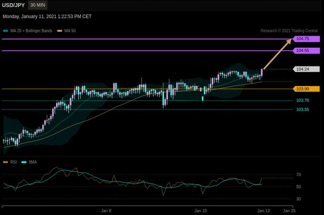324x215 pixels.
Task: Click the 103.90 pivot price tag
Action: [x=306, y=89]
